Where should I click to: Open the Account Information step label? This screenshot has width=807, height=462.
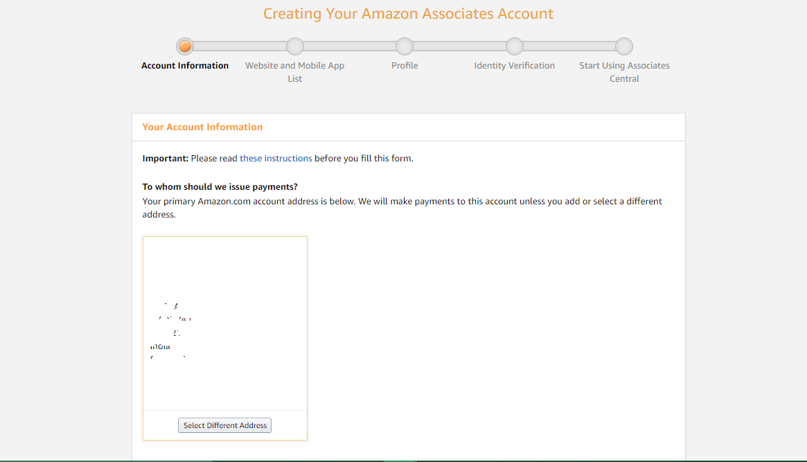pyautogui.click(x=185, y=65)
